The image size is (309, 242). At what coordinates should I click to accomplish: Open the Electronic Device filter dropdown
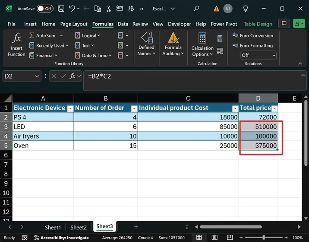pos(69,108)
